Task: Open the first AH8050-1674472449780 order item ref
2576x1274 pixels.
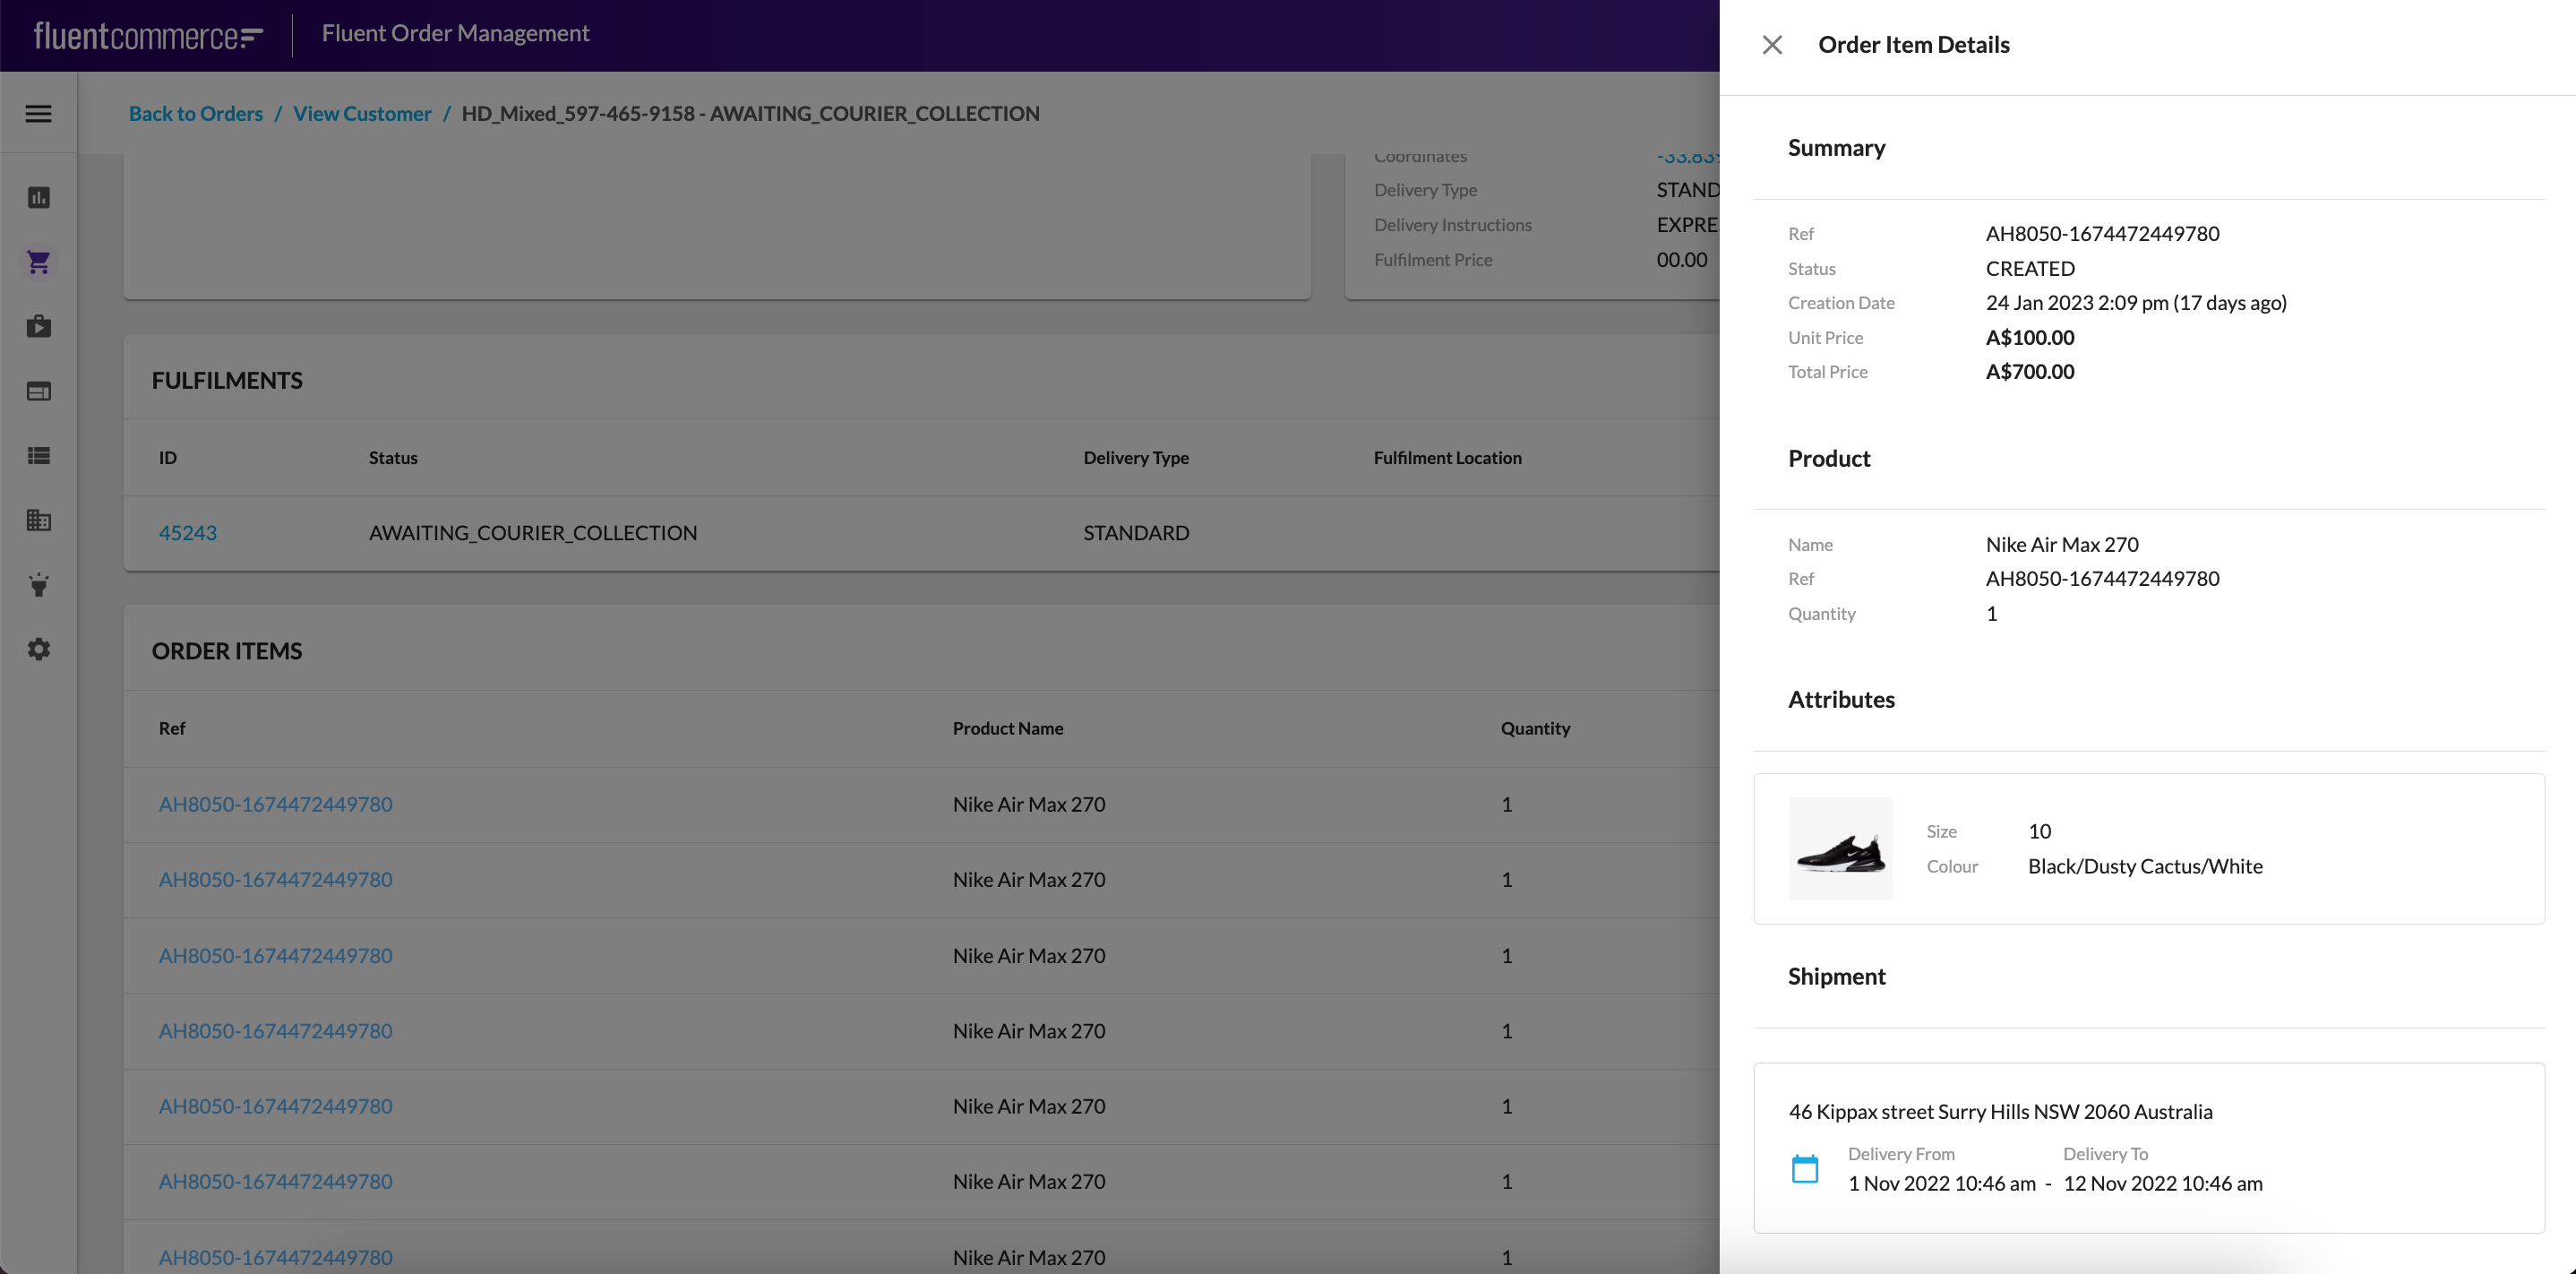Action: click(x=275, y=804)
